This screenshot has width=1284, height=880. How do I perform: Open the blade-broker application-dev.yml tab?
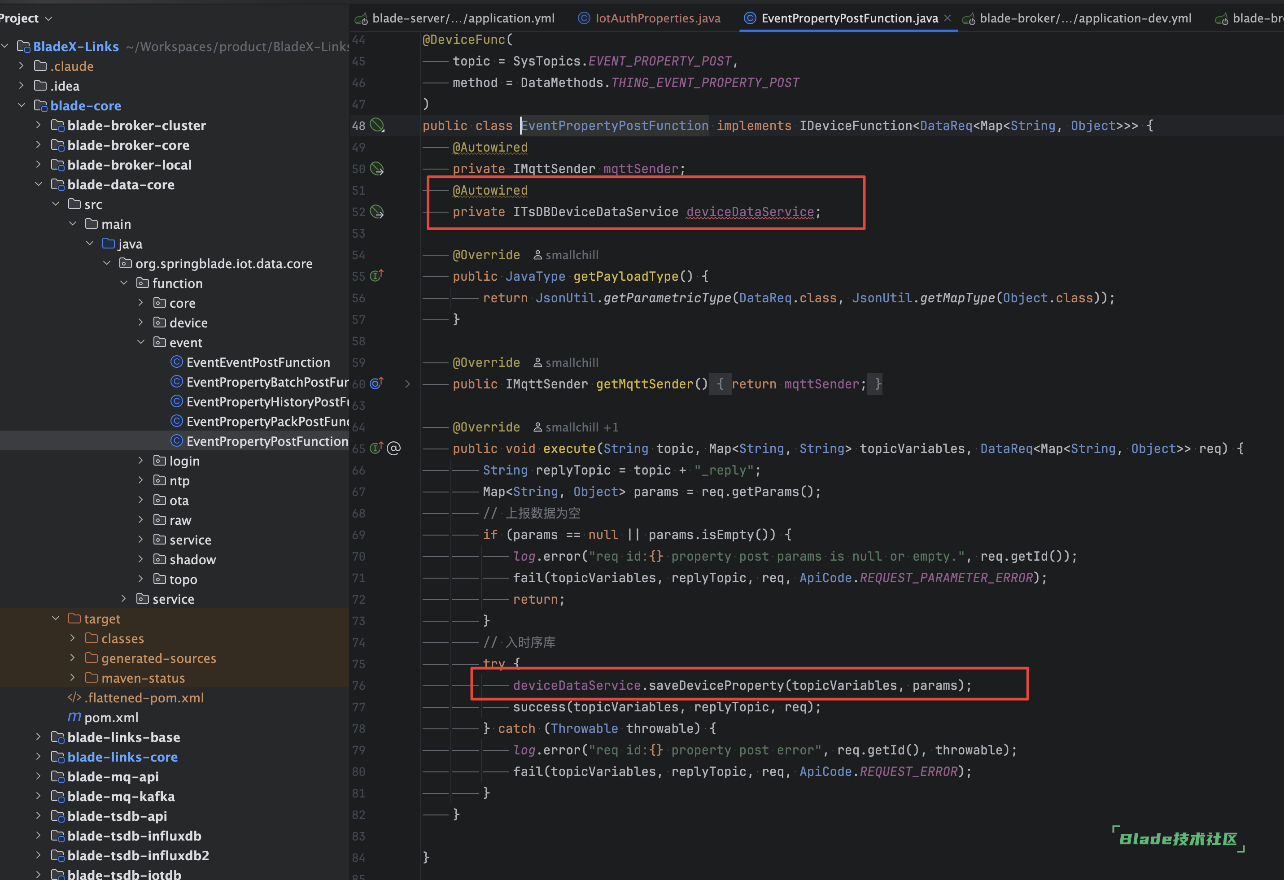(1077, 18)
